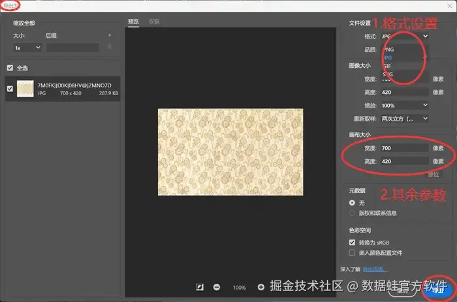Click the 图像大小 section heading
This screenshot has width=457, height=302.
360,65
